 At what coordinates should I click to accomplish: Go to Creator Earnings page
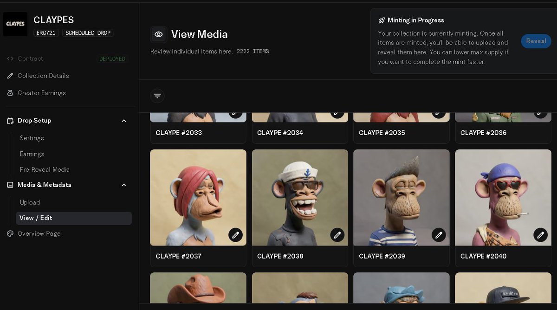click(42, 93)
